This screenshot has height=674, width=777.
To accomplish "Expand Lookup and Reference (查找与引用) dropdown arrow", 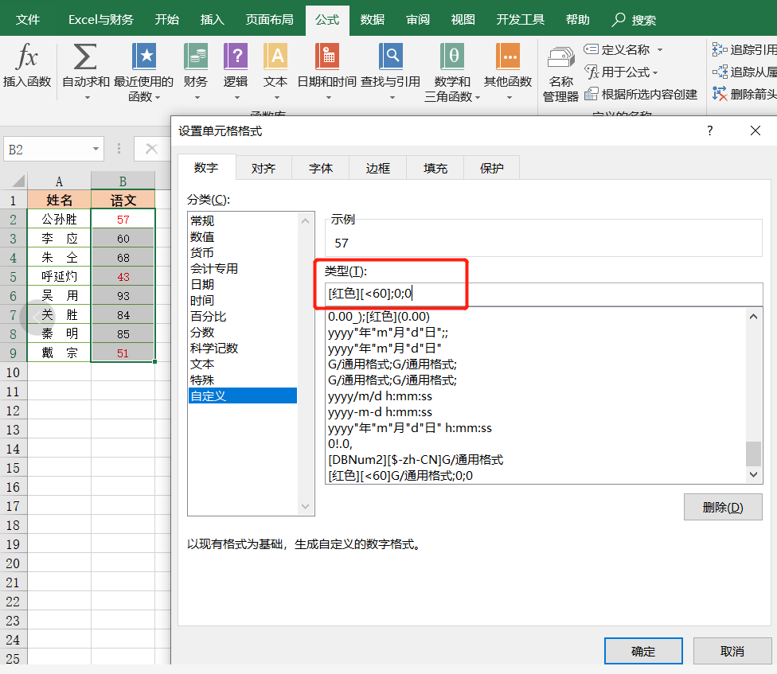I will [x=392, y=98].
